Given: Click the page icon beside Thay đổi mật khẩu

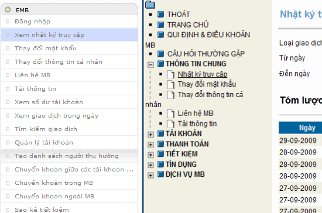Looking at the screenshot, I should (170, 84).
